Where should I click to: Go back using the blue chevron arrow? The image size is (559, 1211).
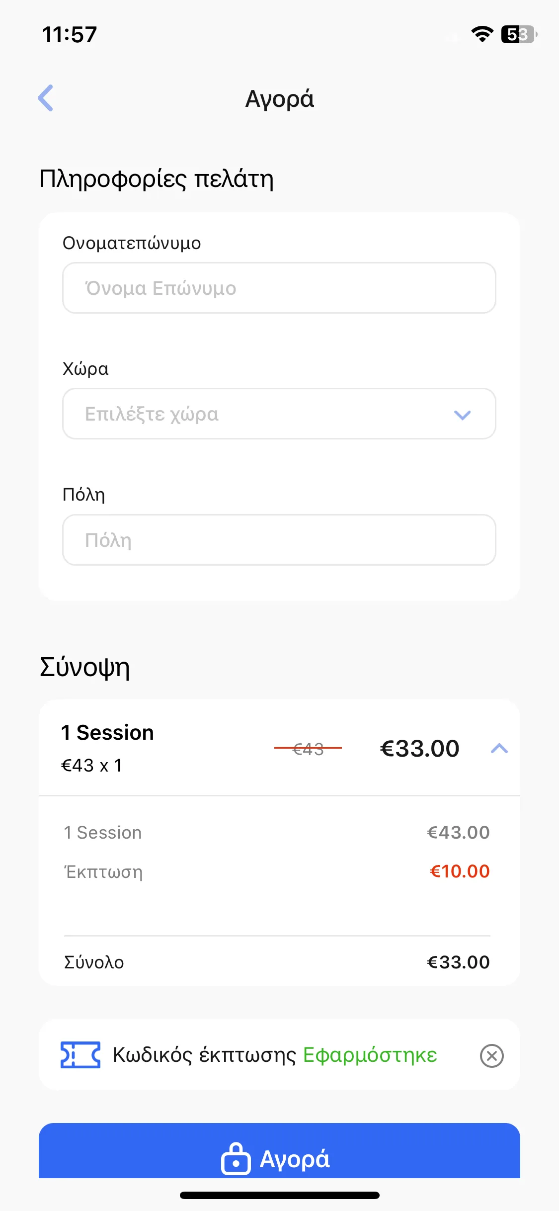click(46, 98)
